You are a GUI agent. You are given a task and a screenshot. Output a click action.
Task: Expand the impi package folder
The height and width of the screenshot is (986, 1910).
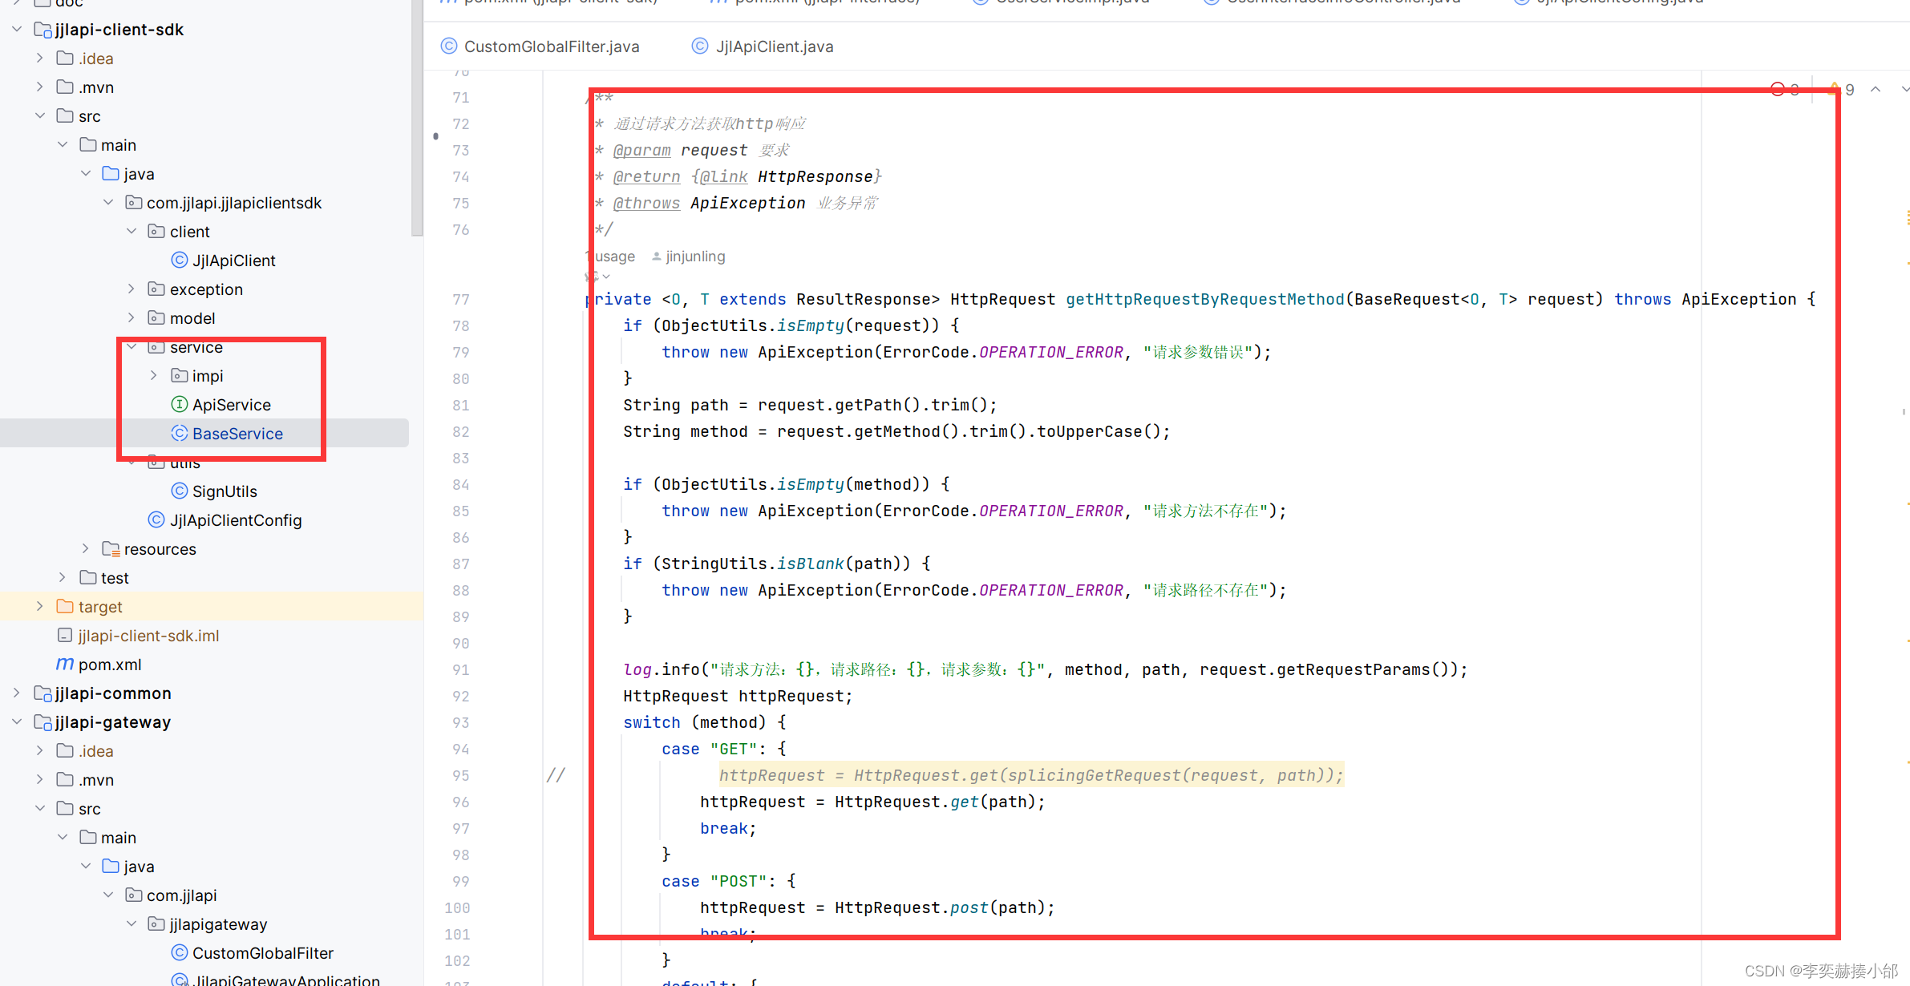coord(150,375)
